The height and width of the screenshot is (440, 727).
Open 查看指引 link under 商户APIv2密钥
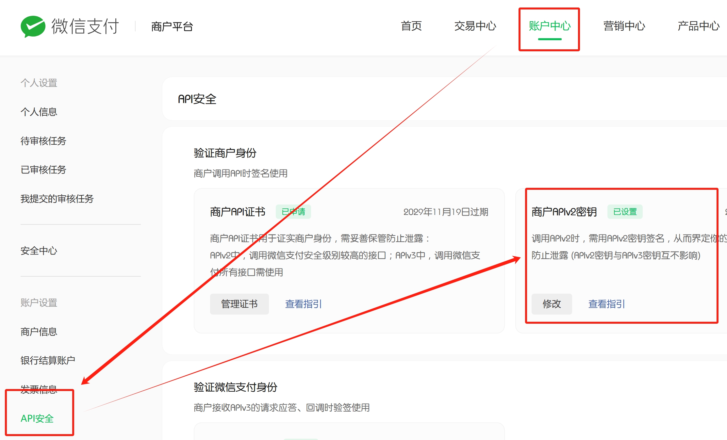coord(607,304)
